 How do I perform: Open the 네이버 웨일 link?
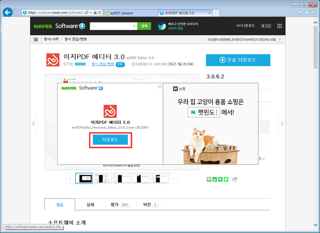[x=175, y=28]
